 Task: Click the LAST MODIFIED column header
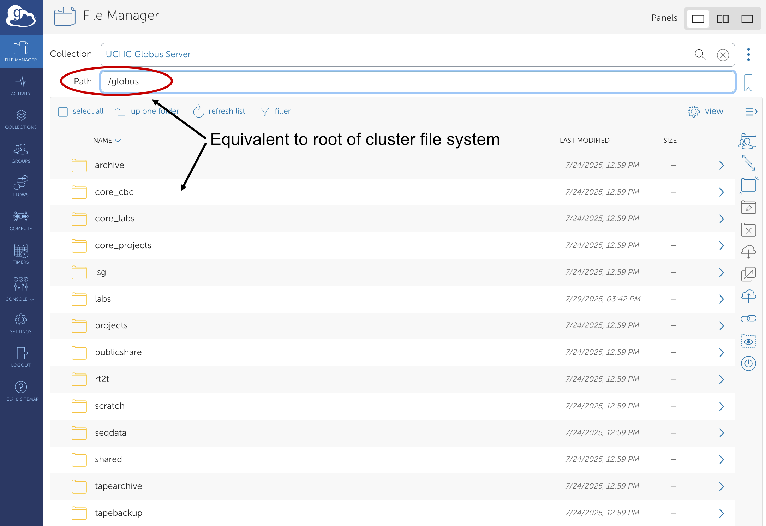(x=585, y=140)
